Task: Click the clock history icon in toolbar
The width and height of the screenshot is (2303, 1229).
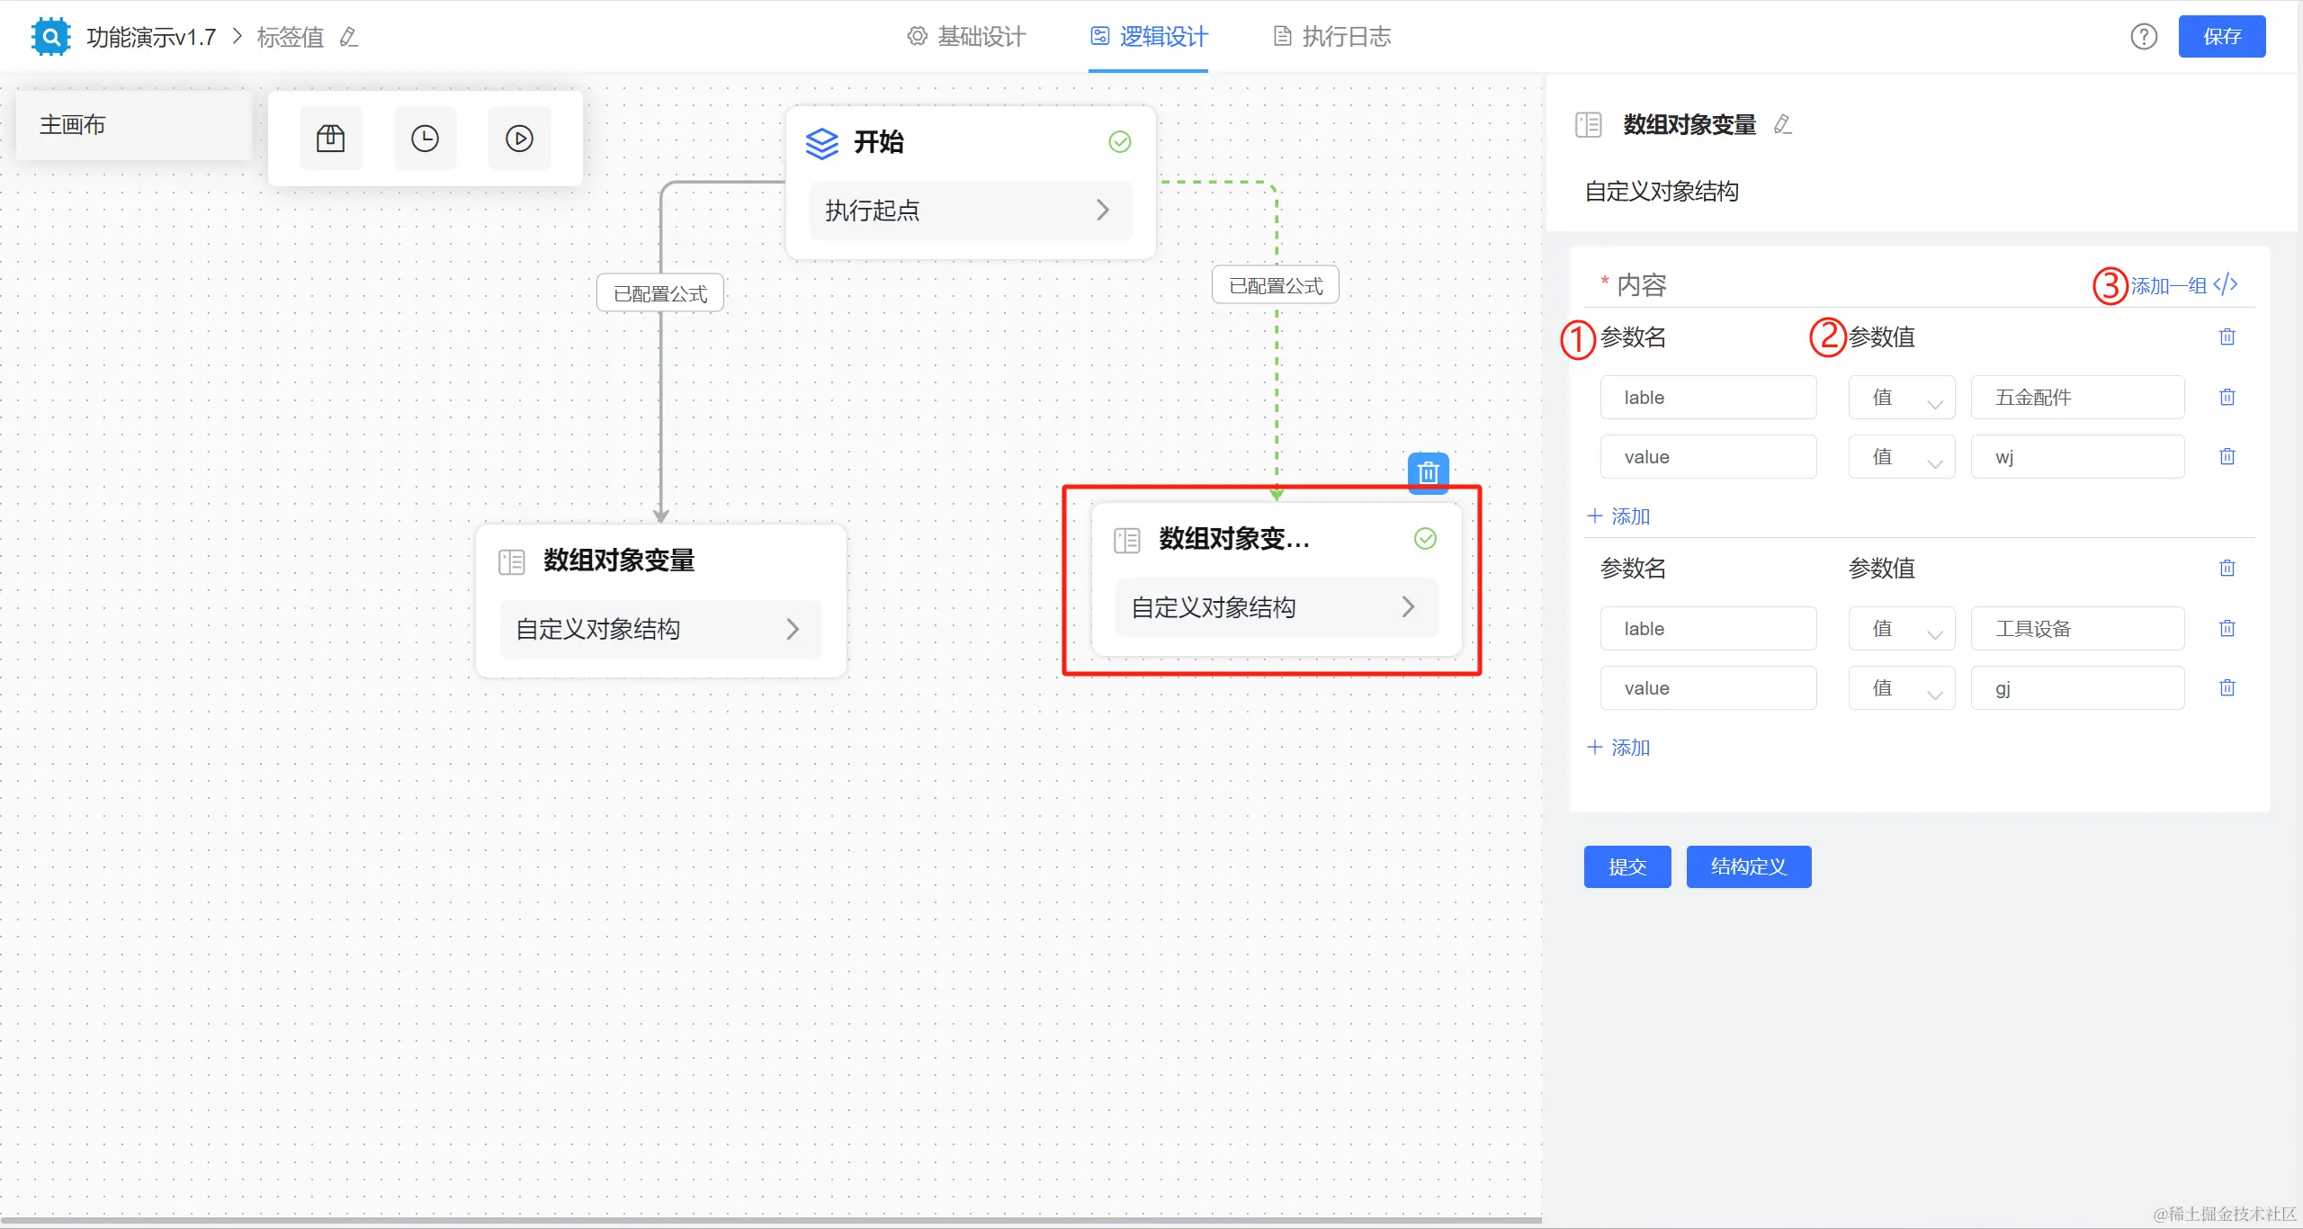Action: 425,138
